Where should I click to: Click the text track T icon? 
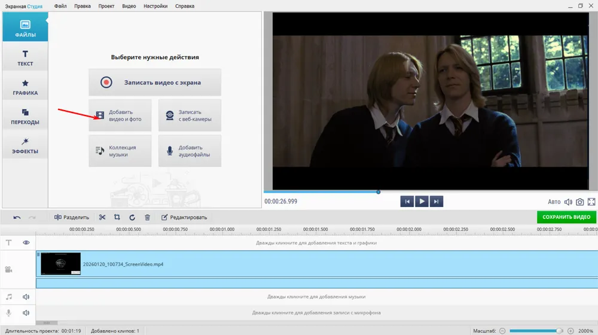coord(9,242)
